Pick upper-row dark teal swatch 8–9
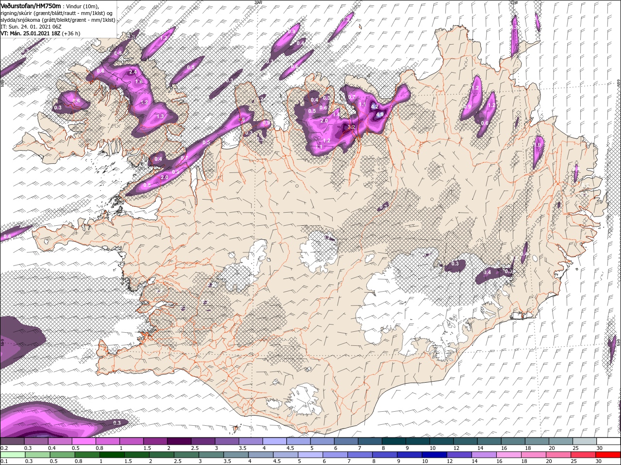Screen dimensions: 621x465 click(394, 441)
